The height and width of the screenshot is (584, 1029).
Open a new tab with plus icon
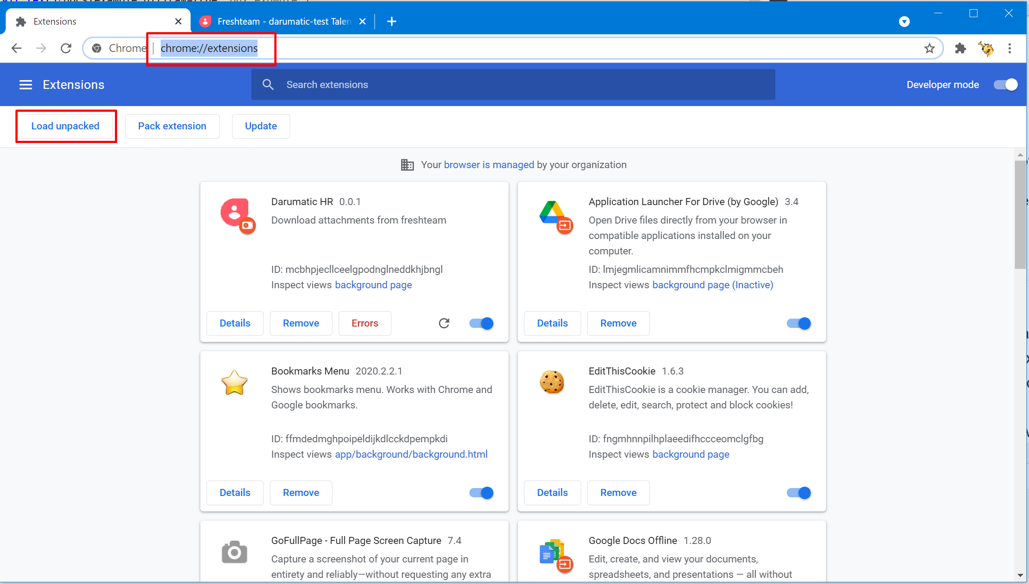391,21
